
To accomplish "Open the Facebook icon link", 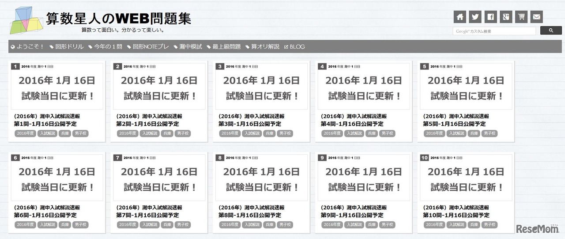I will click(x=490, y=17).
